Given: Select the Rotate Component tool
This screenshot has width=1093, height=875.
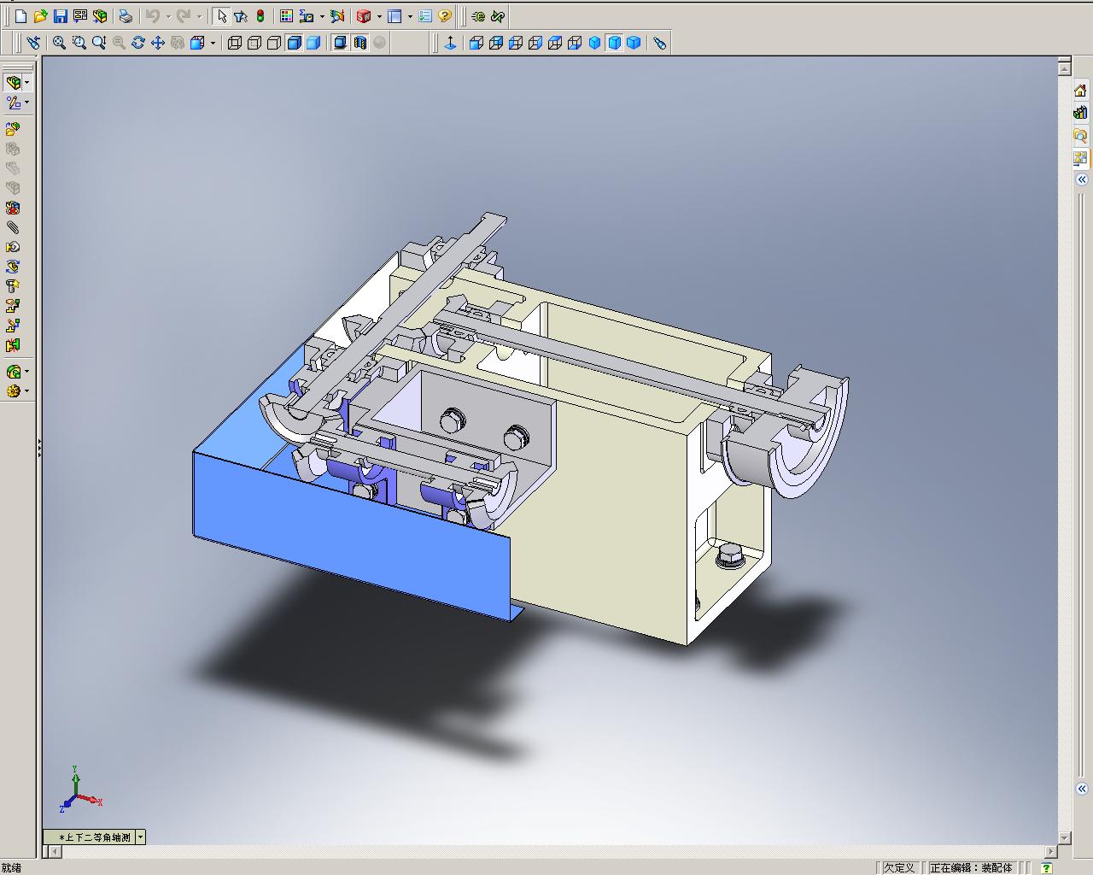Looking at the screenshot, I should (x=13, y=267).
